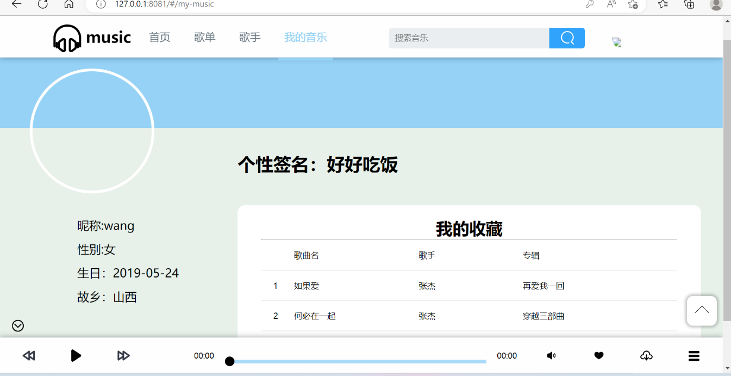
Task: Click the 专辑 column header
Action: pos(531,255)
